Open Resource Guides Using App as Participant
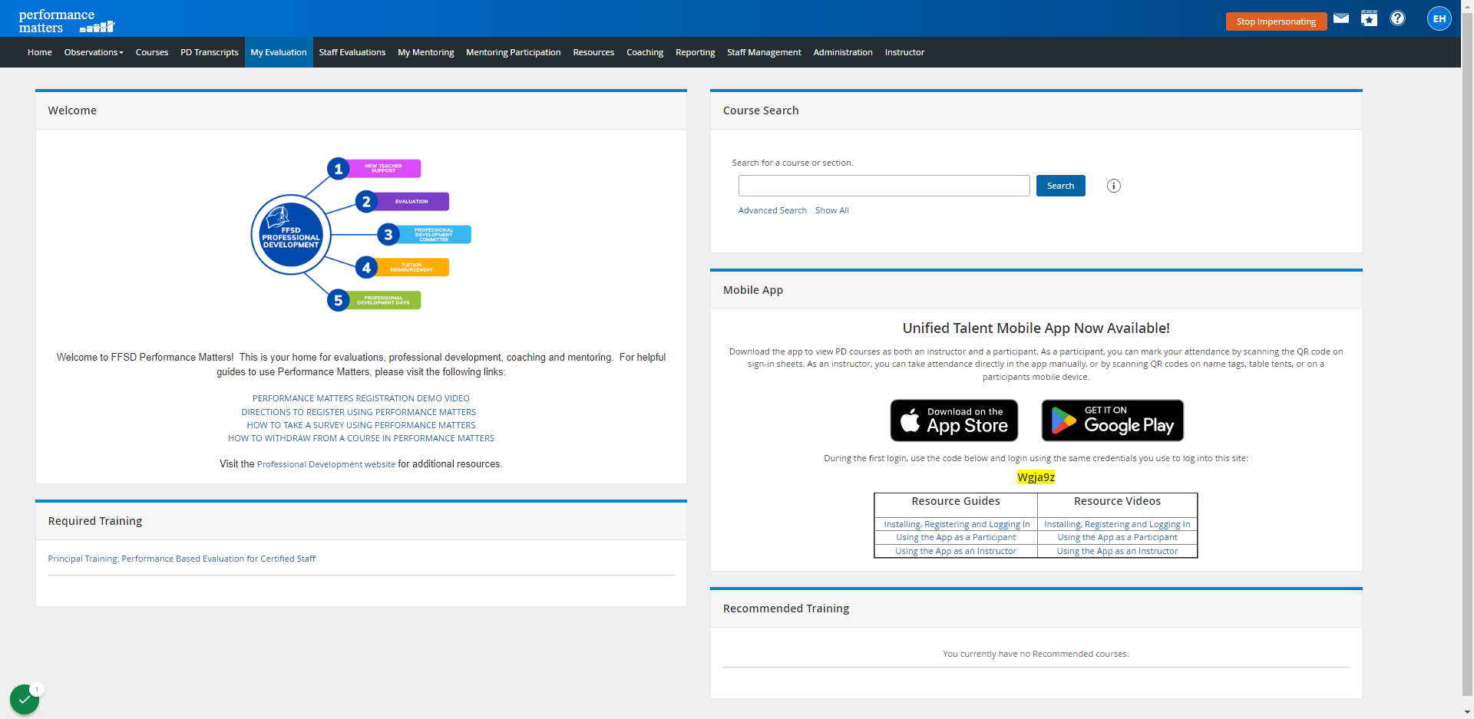 point(956,537)
